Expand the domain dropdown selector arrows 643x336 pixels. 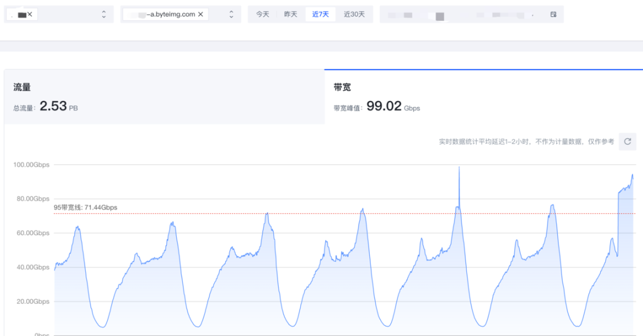[x=231, y=14]
